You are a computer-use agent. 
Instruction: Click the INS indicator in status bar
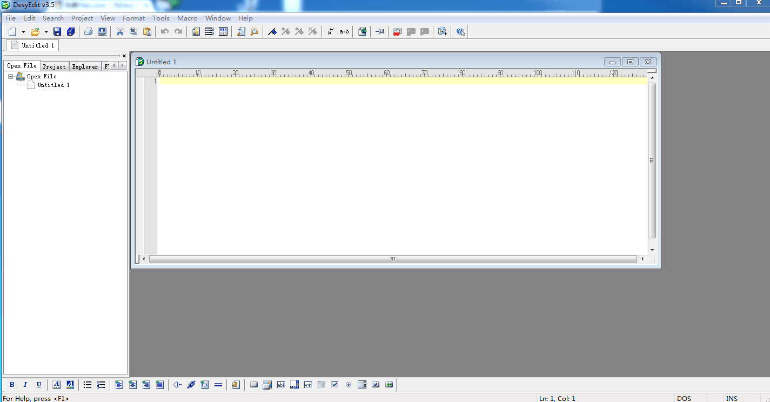point(732,398)
